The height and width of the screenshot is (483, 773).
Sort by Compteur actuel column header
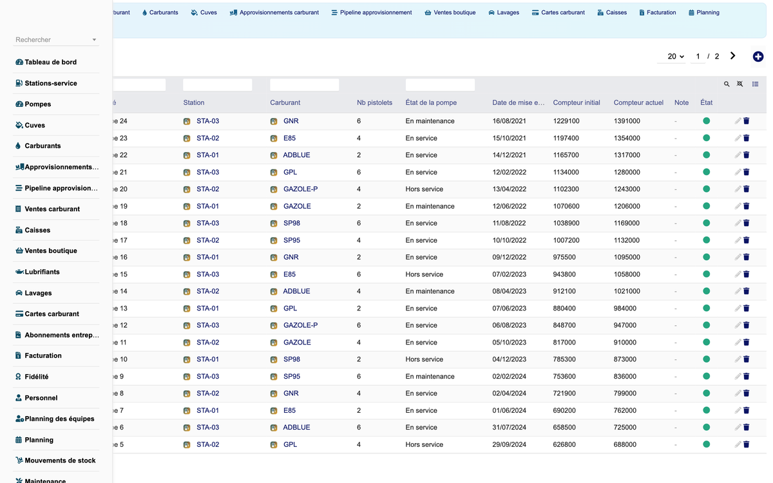638,102
